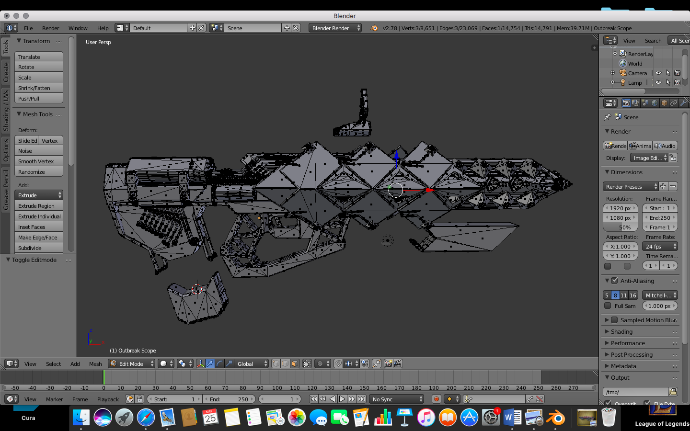Open the file browser for output path
The image size is (690, 431).
pos(673,392)
